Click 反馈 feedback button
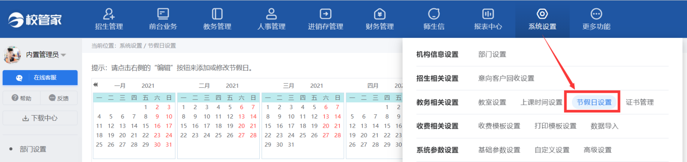This screenshot has width=687, height=162. (59, 98)
